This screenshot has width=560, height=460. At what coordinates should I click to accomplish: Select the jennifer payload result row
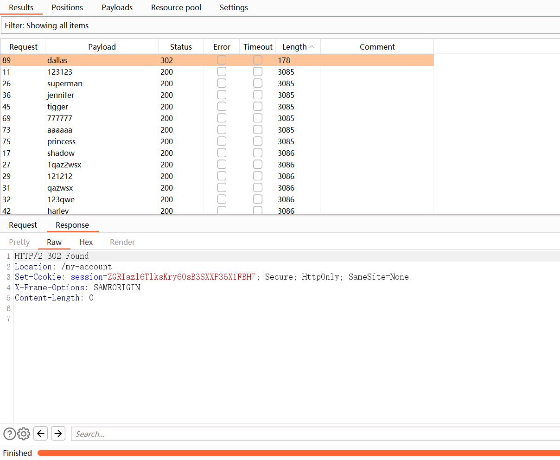pos(61,95)
